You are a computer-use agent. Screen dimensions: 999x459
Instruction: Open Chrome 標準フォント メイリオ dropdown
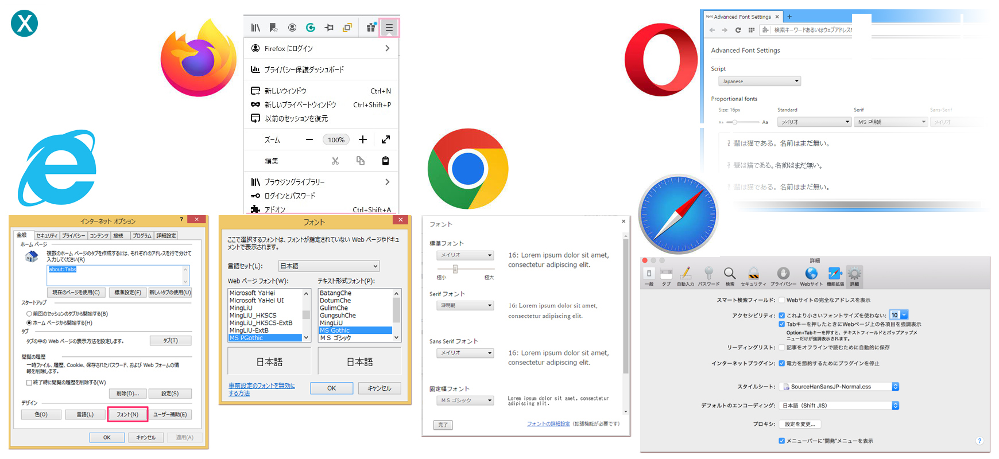point(465,255)
